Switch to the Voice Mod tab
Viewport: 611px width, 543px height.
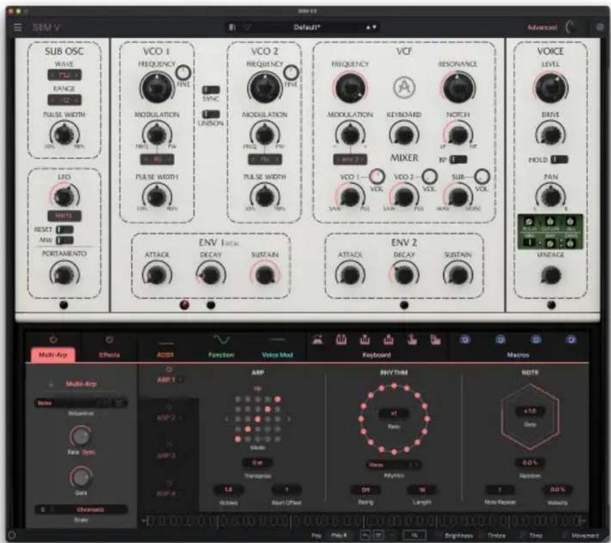coord(277,355)
